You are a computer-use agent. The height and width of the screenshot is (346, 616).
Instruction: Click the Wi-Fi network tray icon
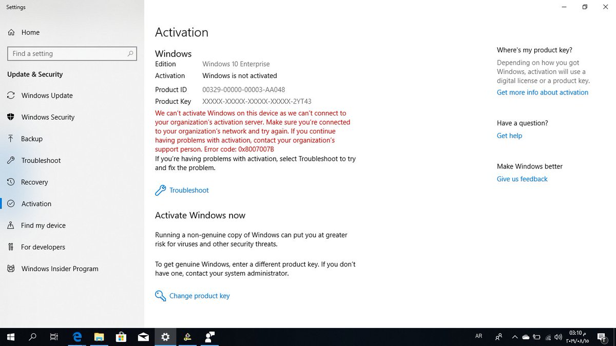point(548,337)
